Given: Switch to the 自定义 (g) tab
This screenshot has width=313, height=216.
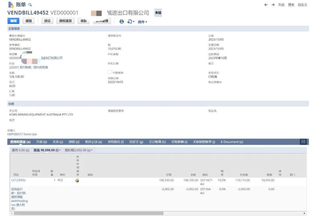Looking at the screenshot, I should tap(136, 142).
